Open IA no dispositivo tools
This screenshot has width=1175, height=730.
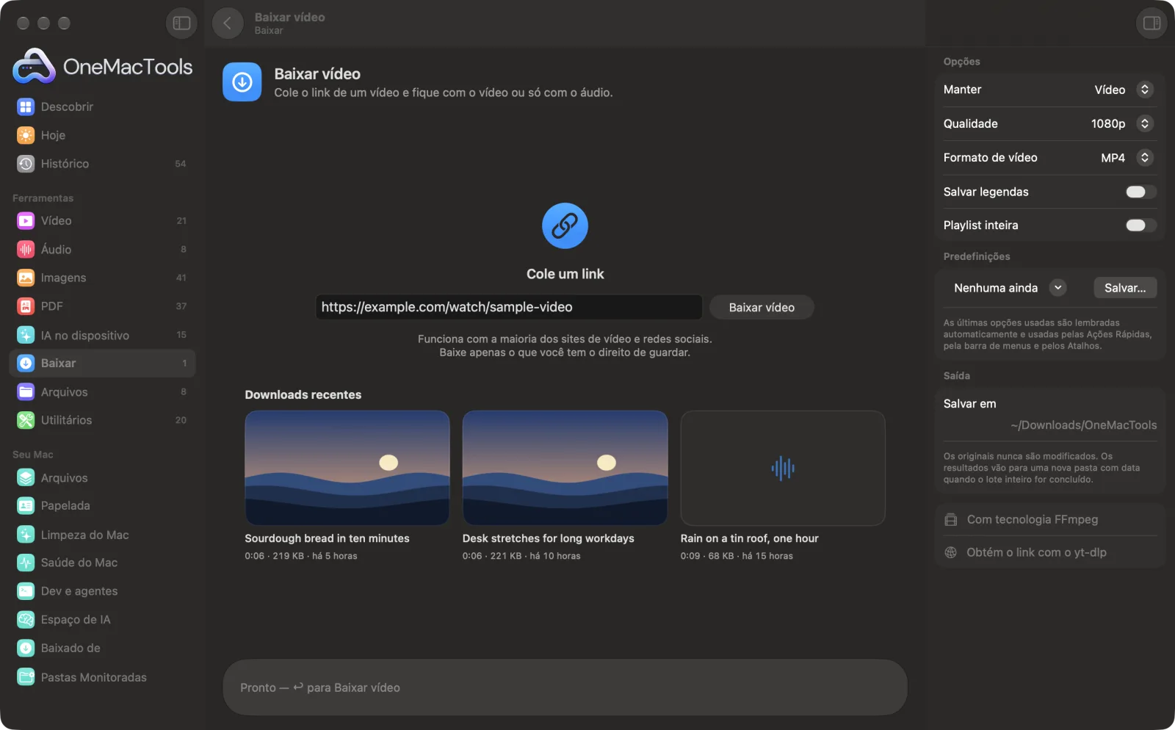point(102,335)
